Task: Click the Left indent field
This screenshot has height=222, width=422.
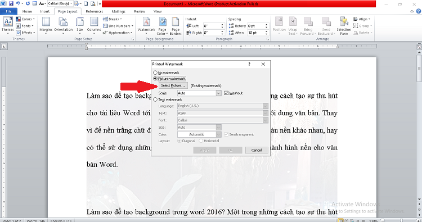Action: point(214,26)
